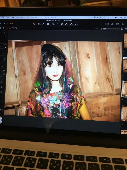The image size is (127, 170).
Task: Select the White balance picker tool
Action: [x=71, y=24]
